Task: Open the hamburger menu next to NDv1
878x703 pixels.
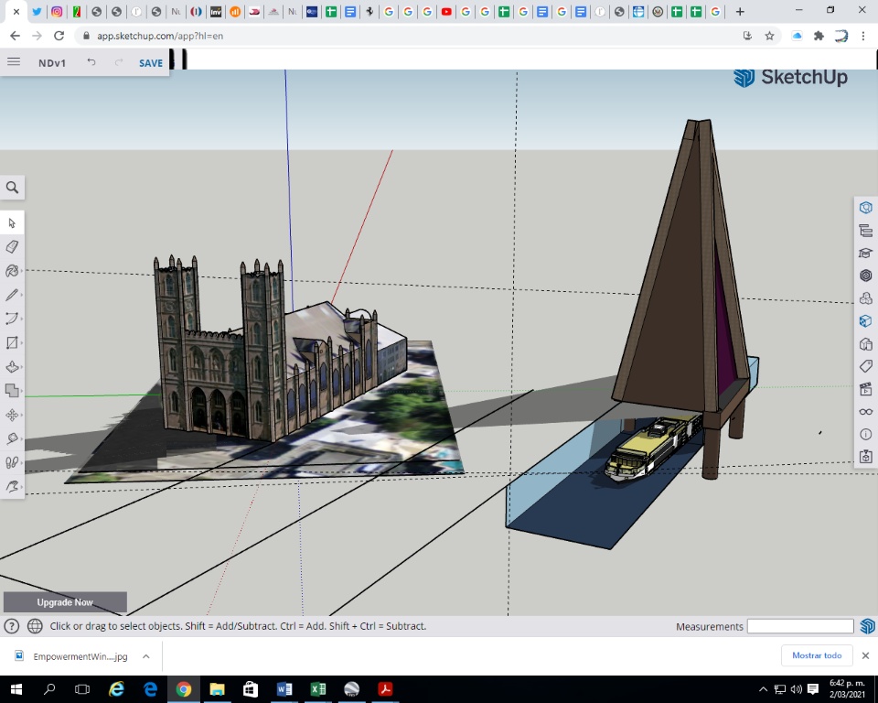Action: click(x=14, y=62)
